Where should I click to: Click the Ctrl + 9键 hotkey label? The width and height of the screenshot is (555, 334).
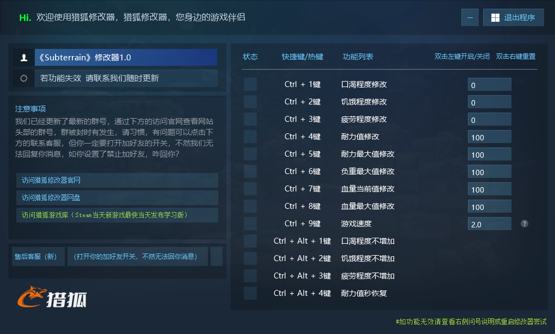tap(303, 224)
